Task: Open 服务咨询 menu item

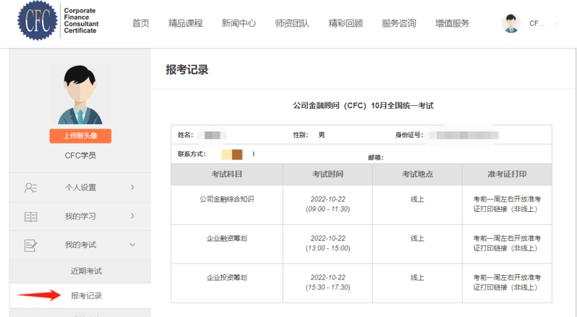Action: 399,23
